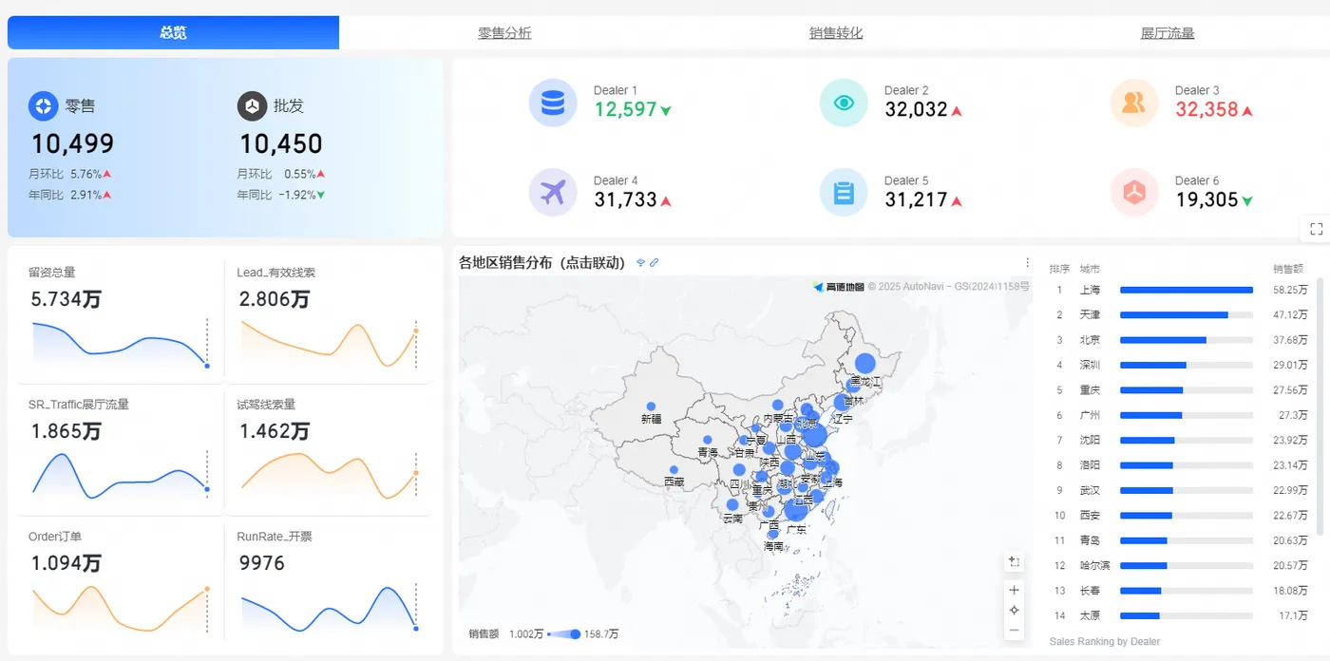Click the 高德地图 logo
Viewport: 1330px width, 661px height.
coord(839,287)
